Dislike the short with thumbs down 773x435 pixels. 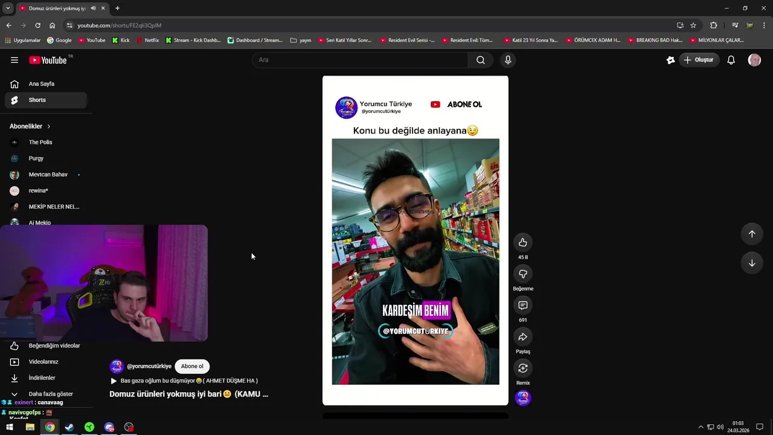523,274
